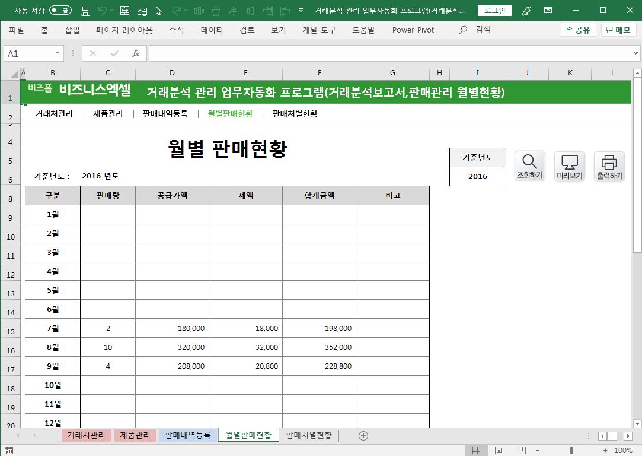Click the 로그인 button
Image resolution: width=642 pixels, height=456 pixels.
click(495, 11)
